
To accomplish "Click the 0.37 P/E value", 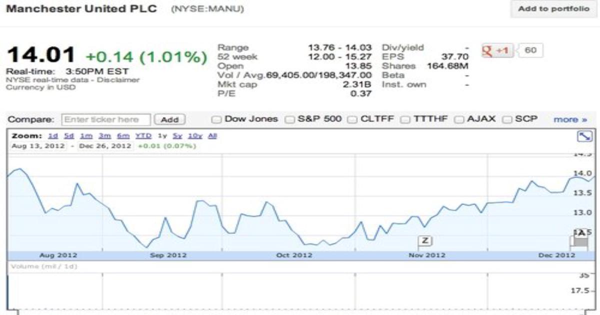I will point(361,94).
